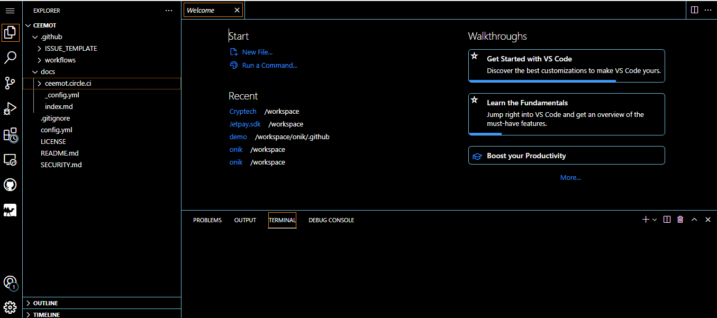Viewport: 717px width, 318px height.
Task: Open the hamburger application menu
Action: [10, 11]
